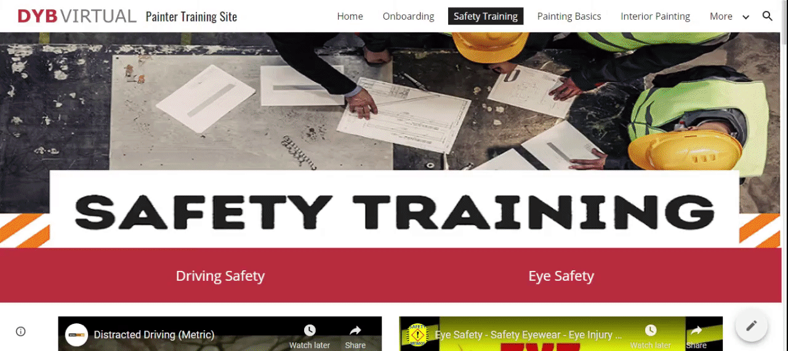Open Distracted Driving (Metric) video title

[x=154, y=335]
